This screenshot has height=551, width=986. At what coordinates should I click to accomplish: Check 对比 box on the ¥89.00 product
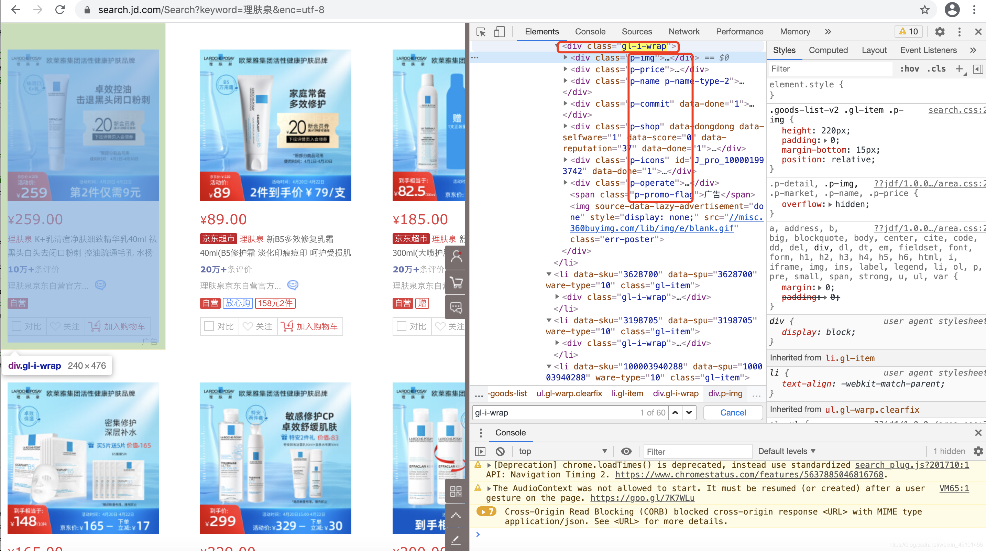(x=209, y=326)
